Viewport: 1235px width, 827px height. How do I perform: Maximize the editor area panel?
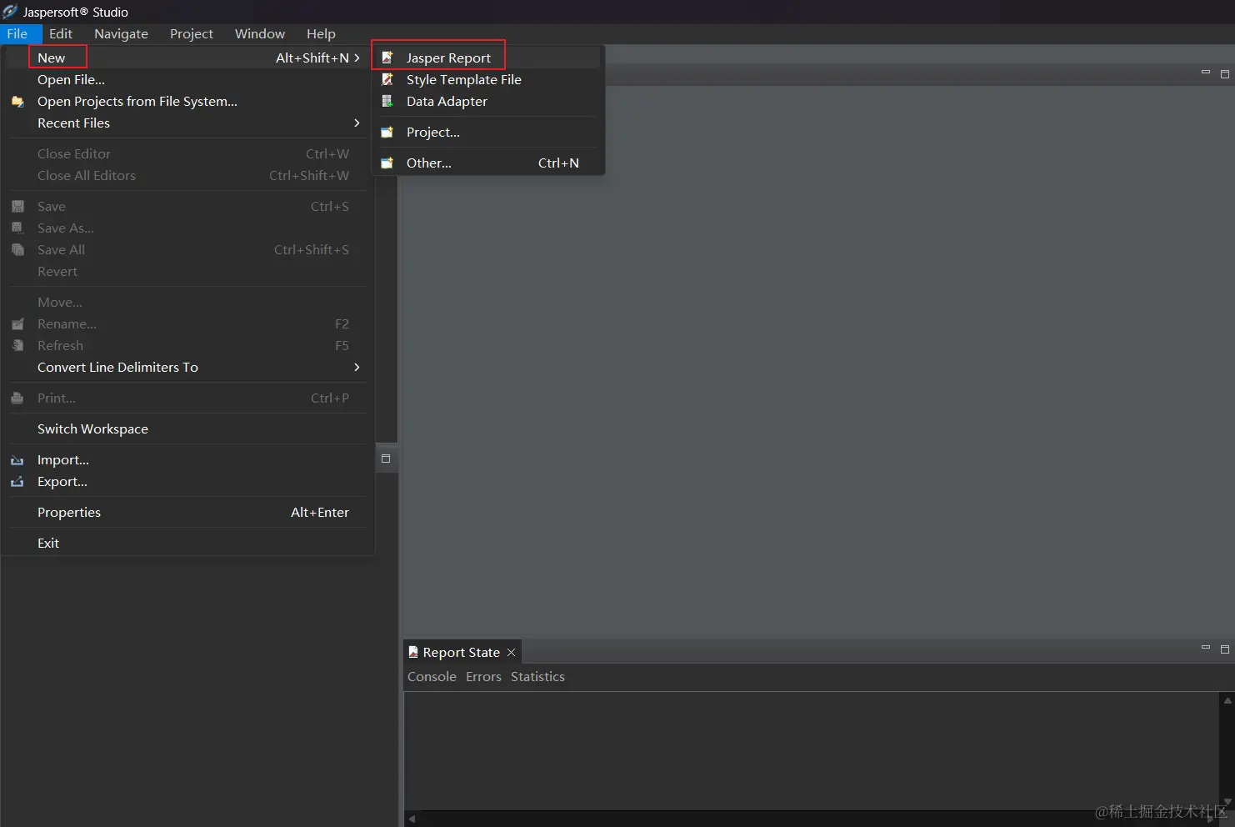tap(1225, 74)
